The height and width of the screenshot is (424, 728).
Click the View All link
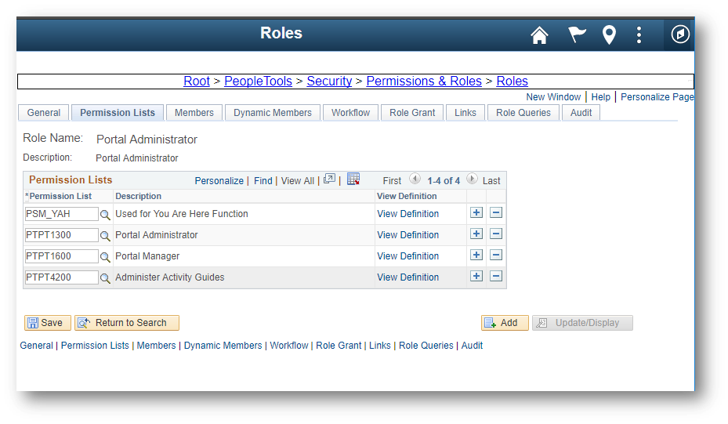[x=298, y=181]
